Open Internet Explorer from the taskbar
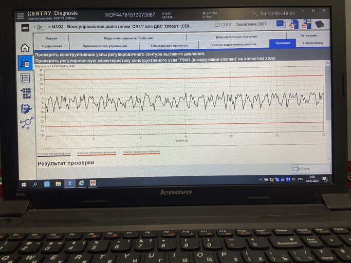The image size is (351, 263). click(x=81, y=183)
